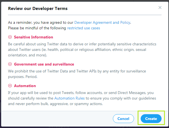Open the Developer Agreement and Policy link
The image size is (169, 128).
[x=102, y=22]
